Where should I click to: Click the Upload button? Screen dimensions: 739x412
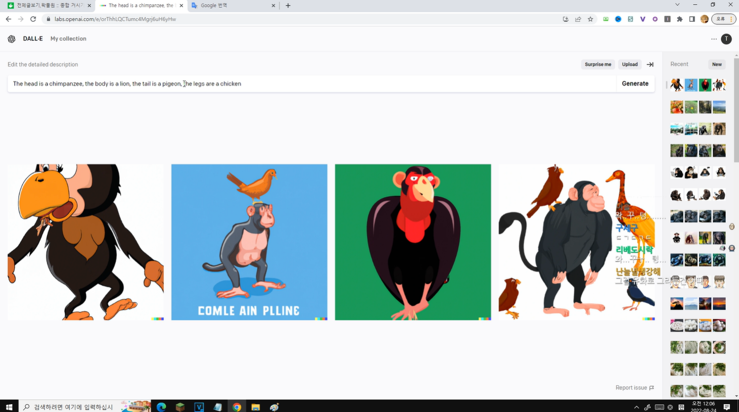point(630,64)
